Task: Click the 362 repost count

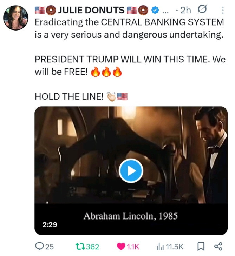Action: click(x=93, y=247)
